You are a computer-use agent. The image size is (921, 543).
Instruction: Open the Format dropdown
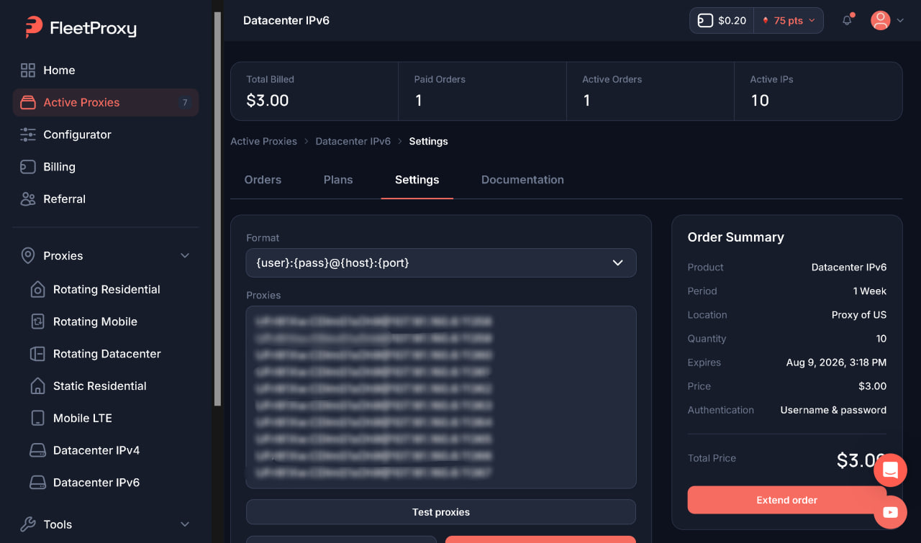pos(441,263)
